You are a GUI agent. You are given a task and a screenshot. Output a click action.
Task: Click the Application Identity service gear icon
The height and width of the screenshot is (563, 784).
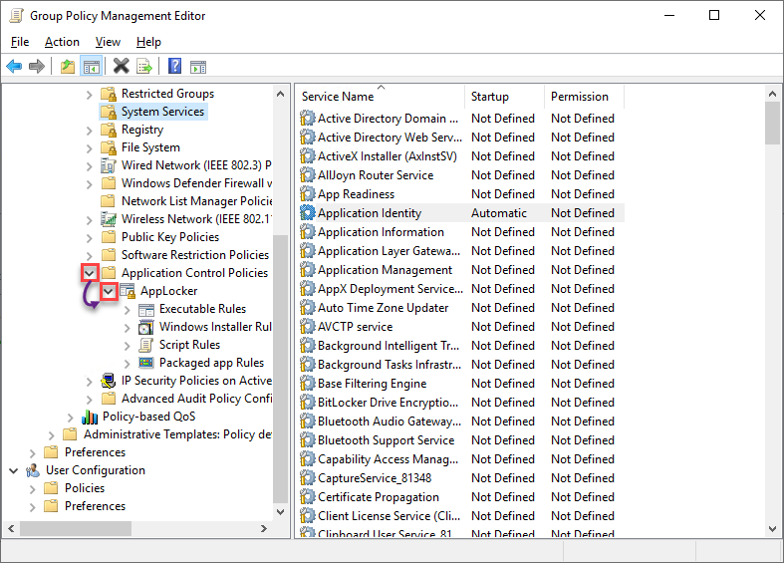pyautogui.click(x=307, y=213)
